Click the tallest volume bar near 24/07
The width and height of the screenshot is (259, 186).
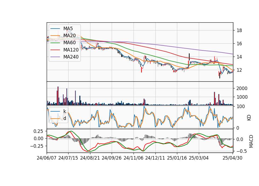point(58,96)
